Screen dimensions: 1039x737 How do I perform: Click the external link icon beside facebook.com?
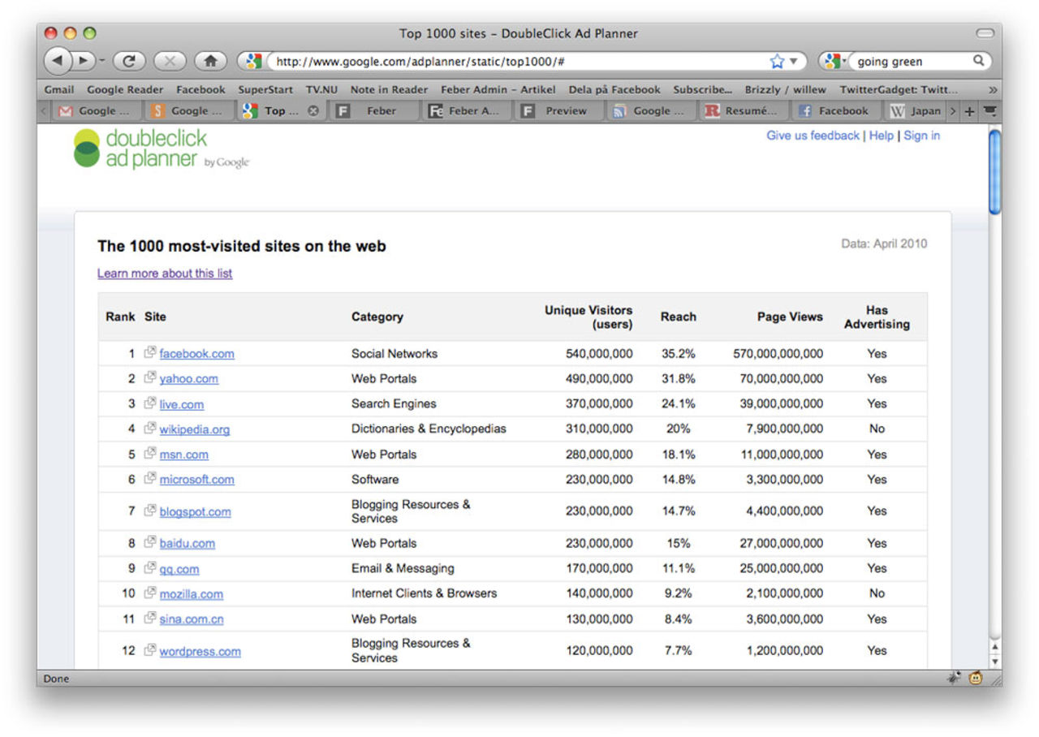click(x=150, y=353)
